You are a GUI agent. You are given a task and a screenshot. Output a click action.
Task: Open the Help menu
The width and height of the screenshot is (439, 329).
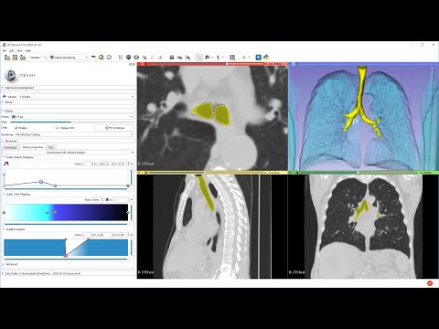pos(28,51)
